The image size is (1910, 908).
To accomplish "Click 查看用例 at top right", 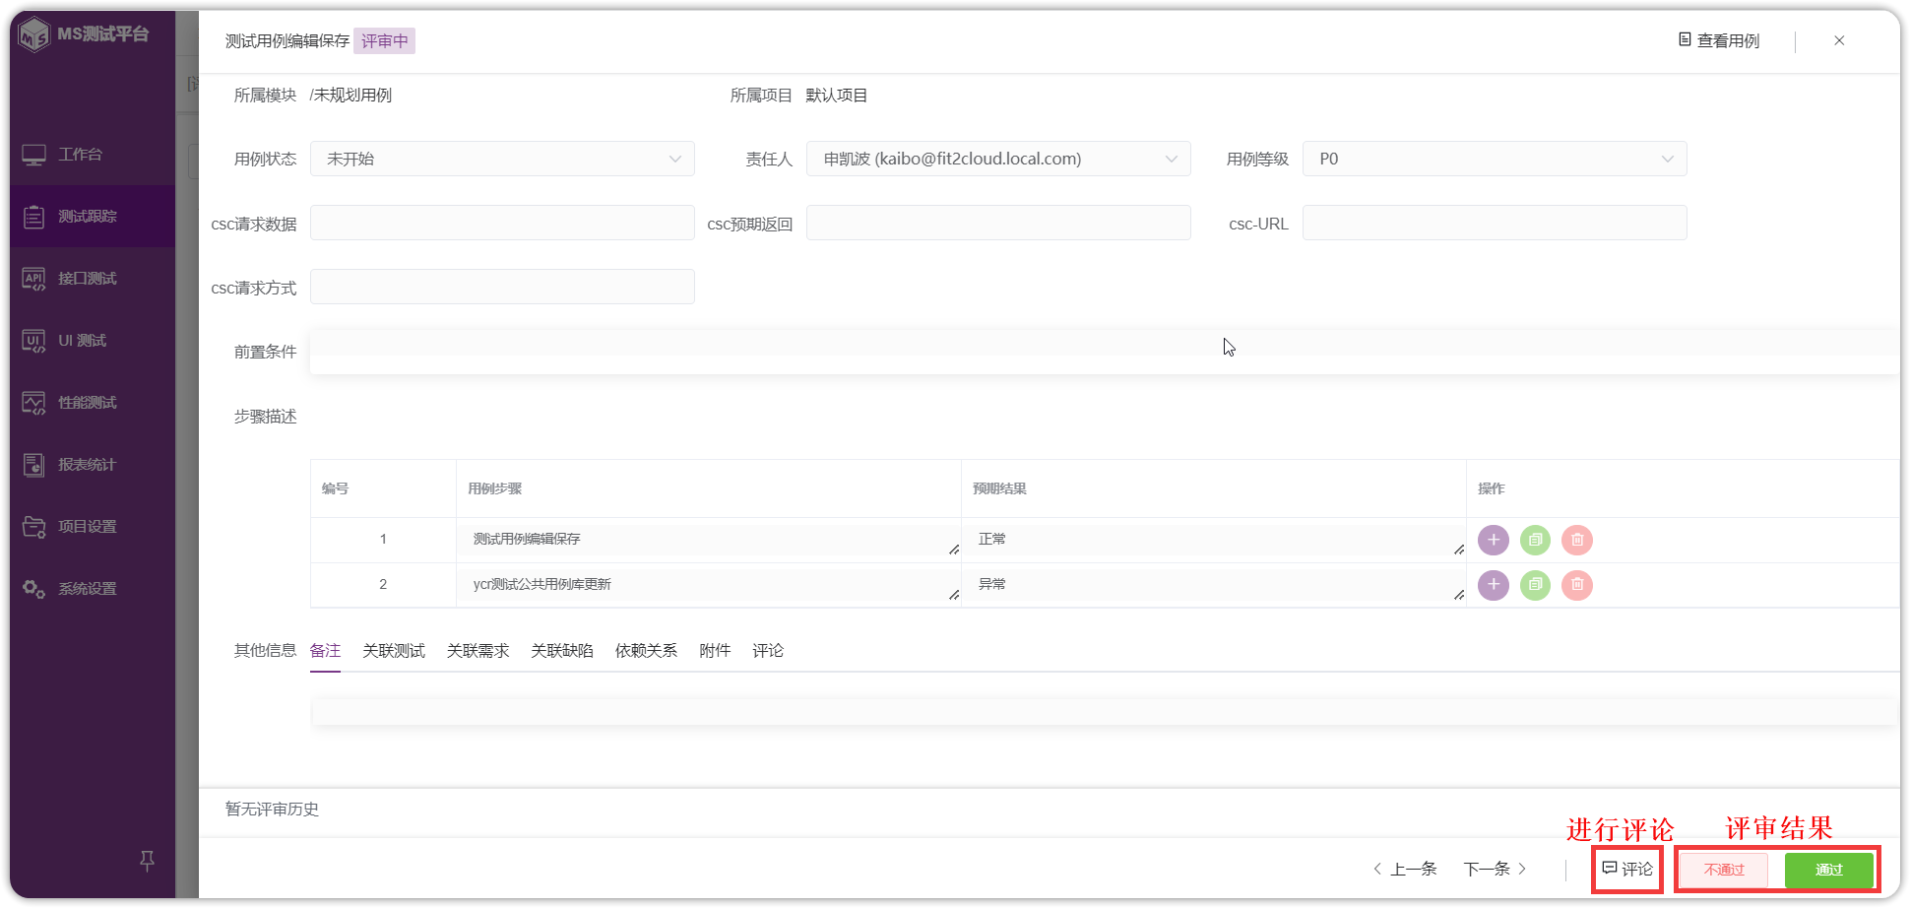I will (x=1719, y=40).
